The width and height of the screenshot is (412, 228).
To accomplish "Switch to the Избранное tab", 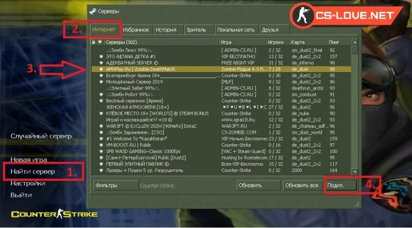I will [136, 30].
